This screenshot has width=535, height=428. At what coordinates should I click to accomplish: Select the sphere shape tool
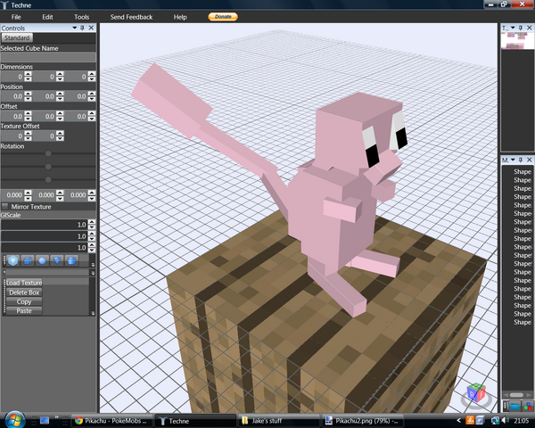pos(42,260)
